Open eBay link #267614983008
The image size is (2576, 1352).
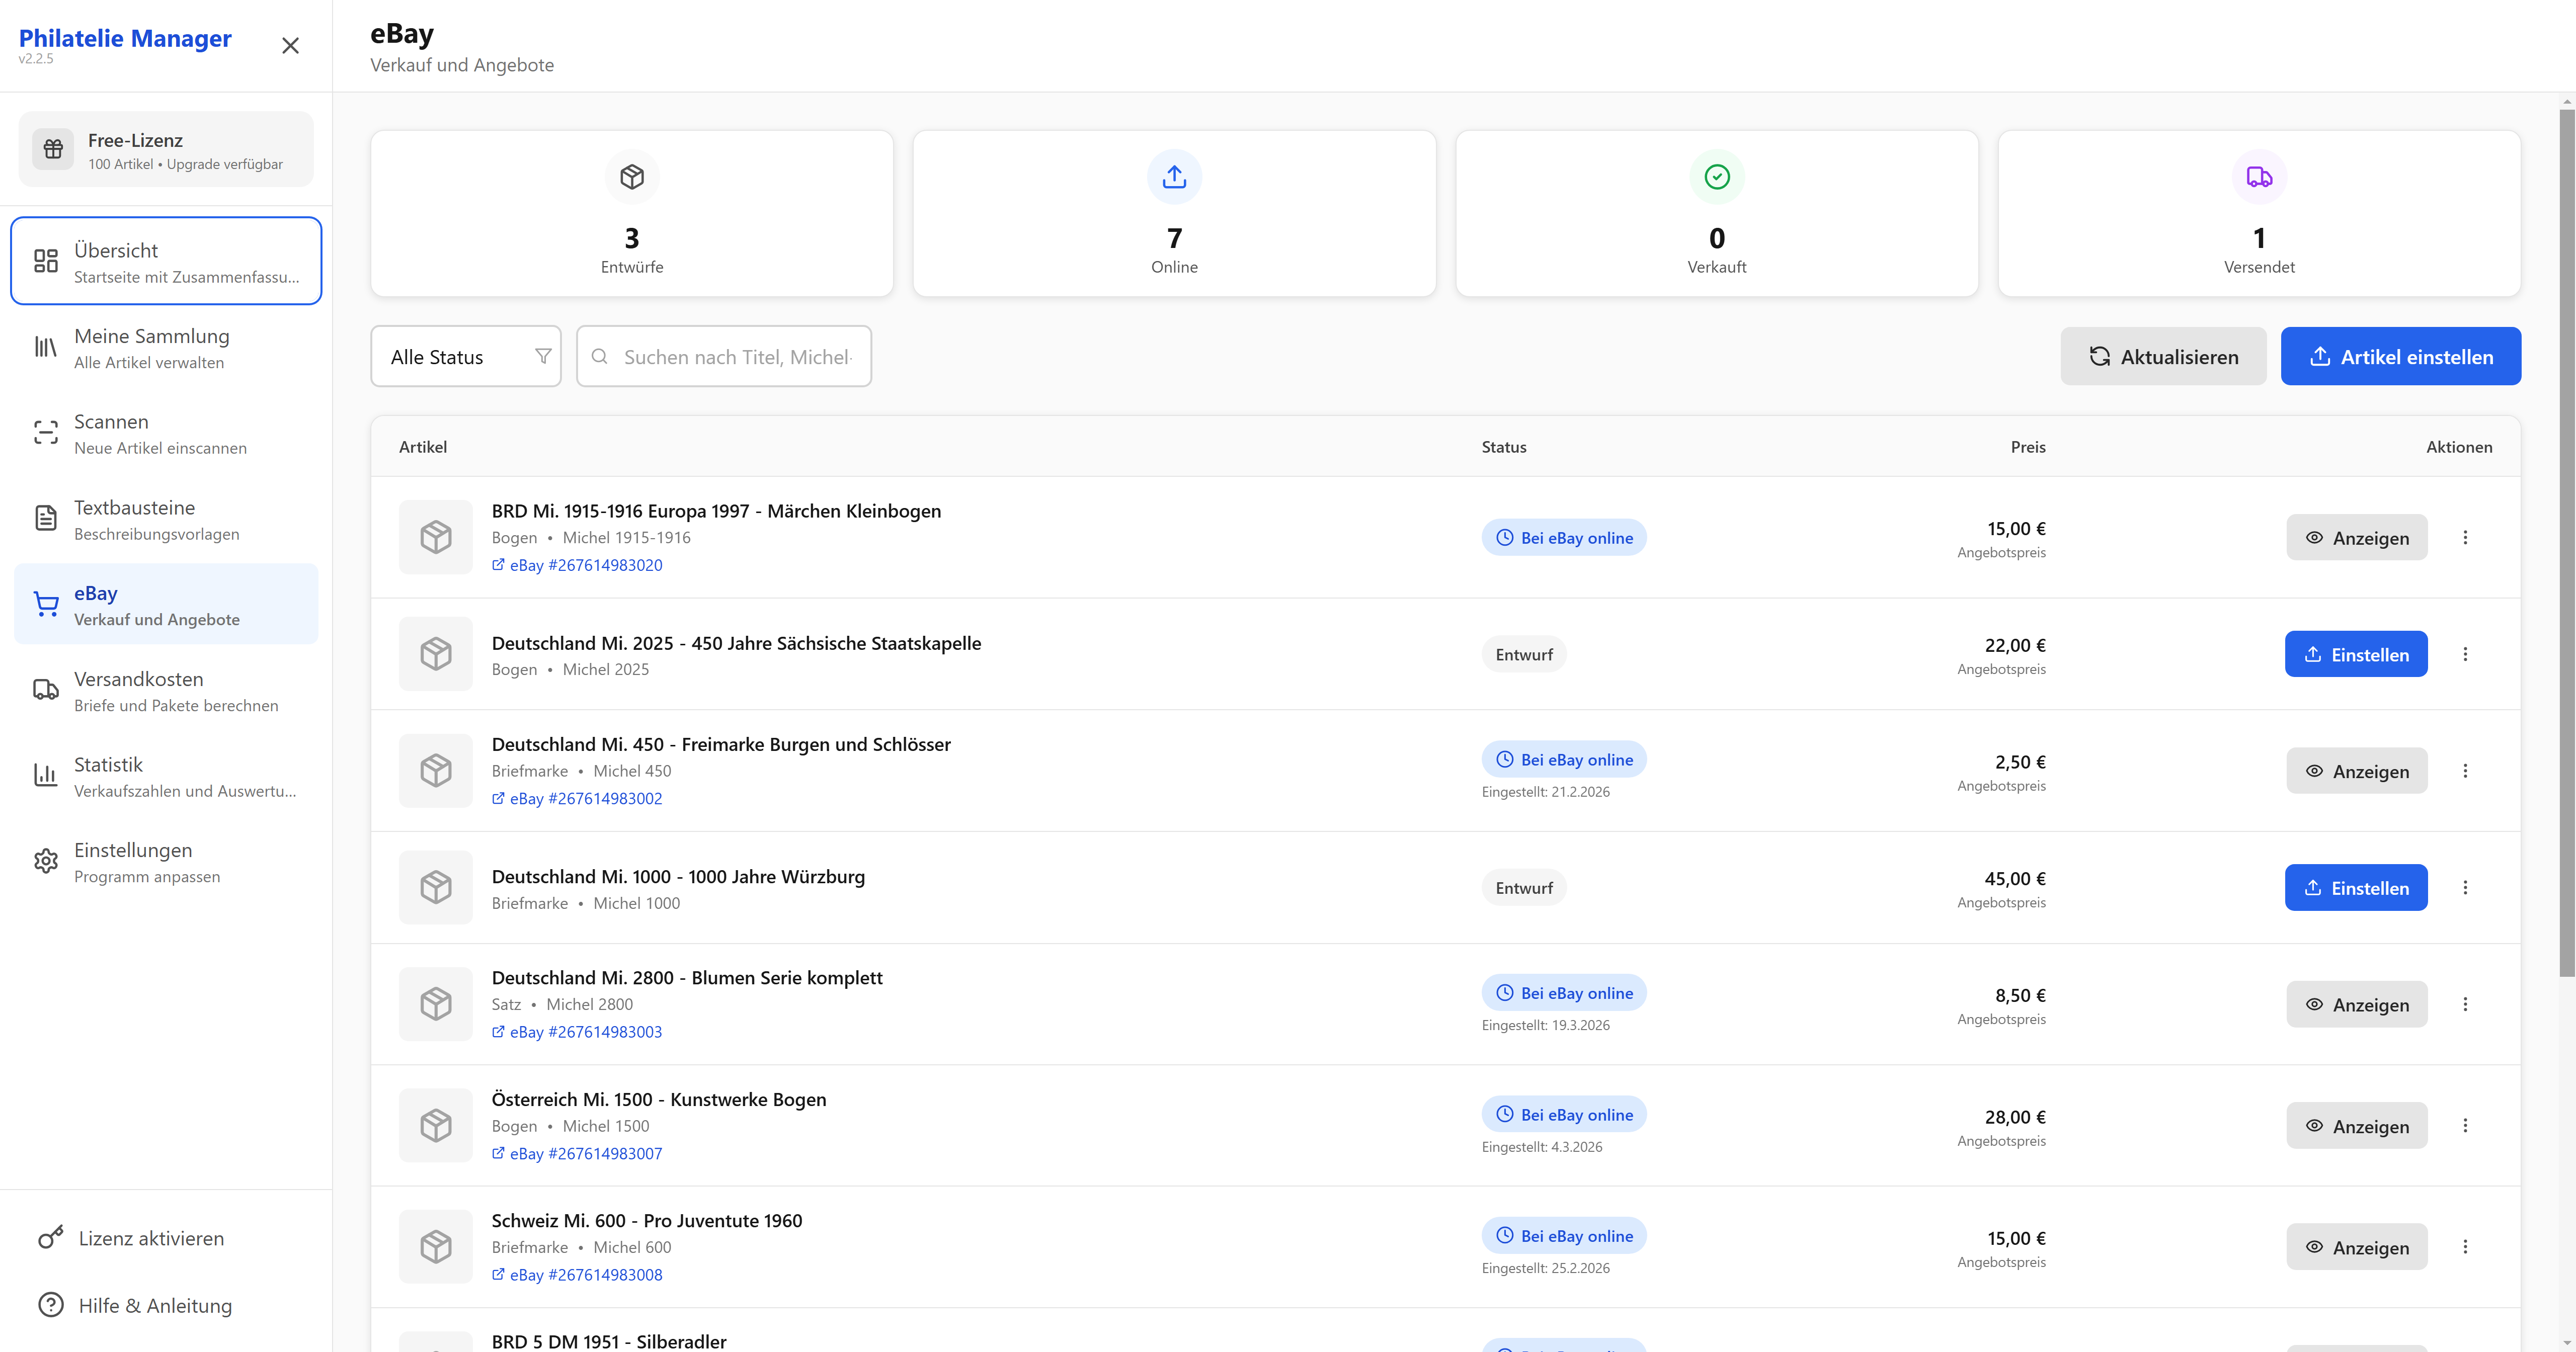click(x=577, y=1275)
